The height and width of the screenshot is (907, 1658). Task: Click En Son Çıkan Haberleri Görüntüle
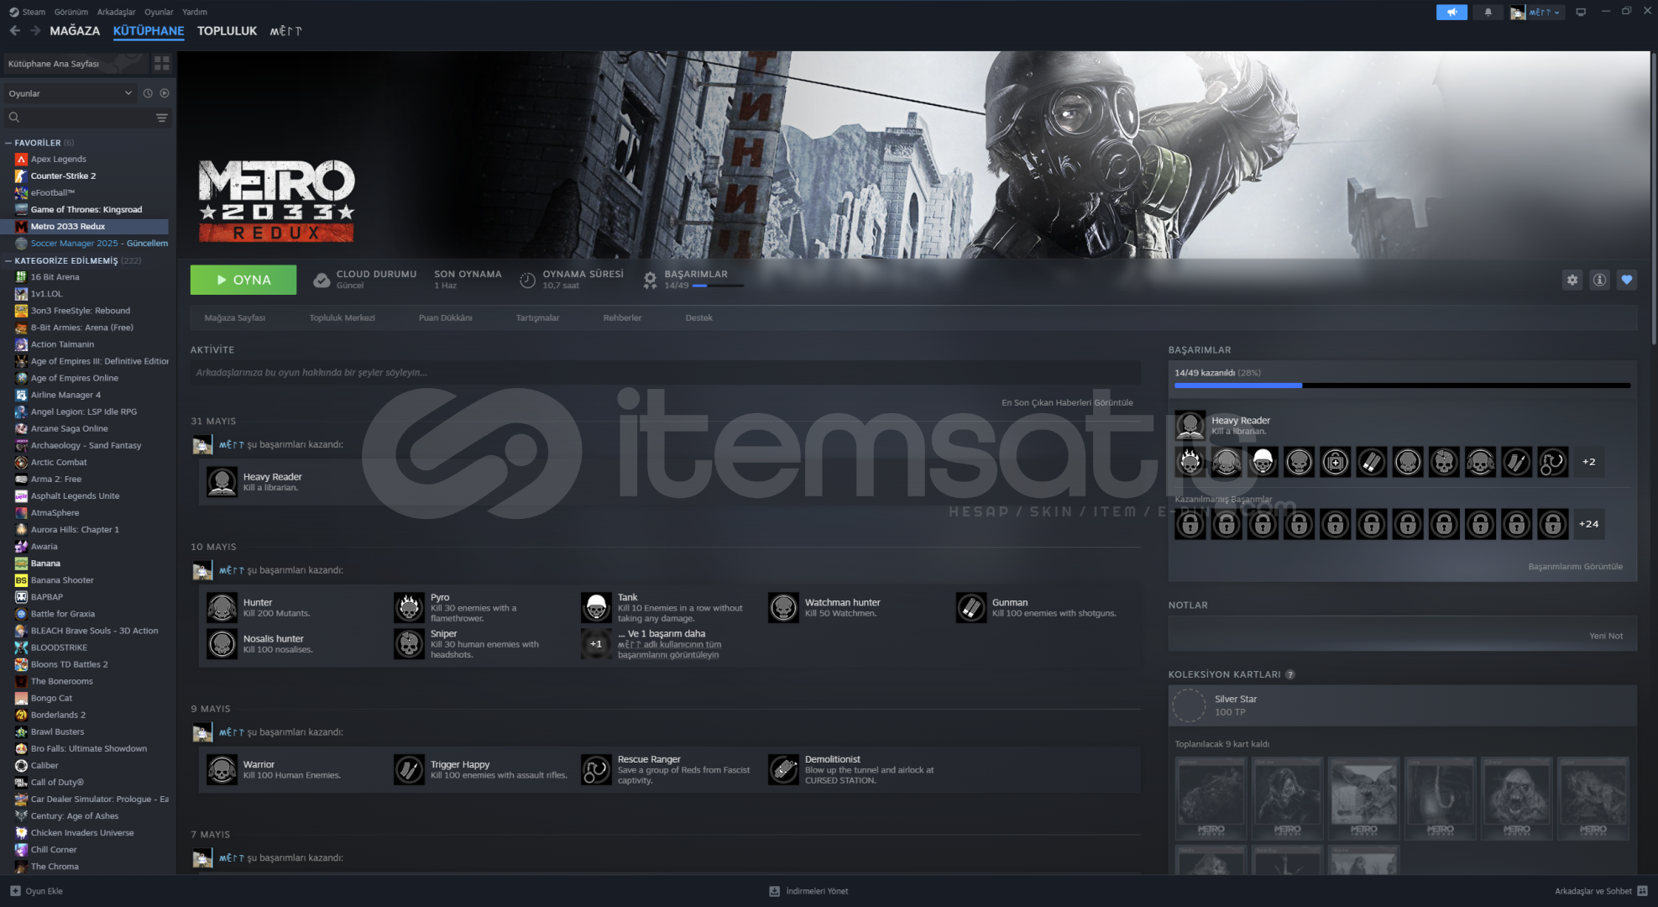point(1067,402)
